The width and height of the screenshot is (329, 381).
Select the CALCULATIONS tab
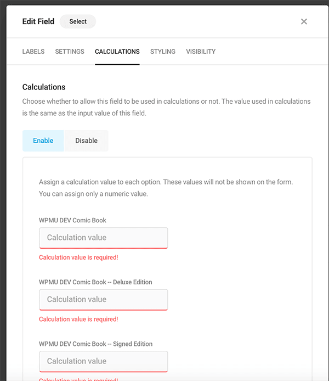tap(117, 52)
